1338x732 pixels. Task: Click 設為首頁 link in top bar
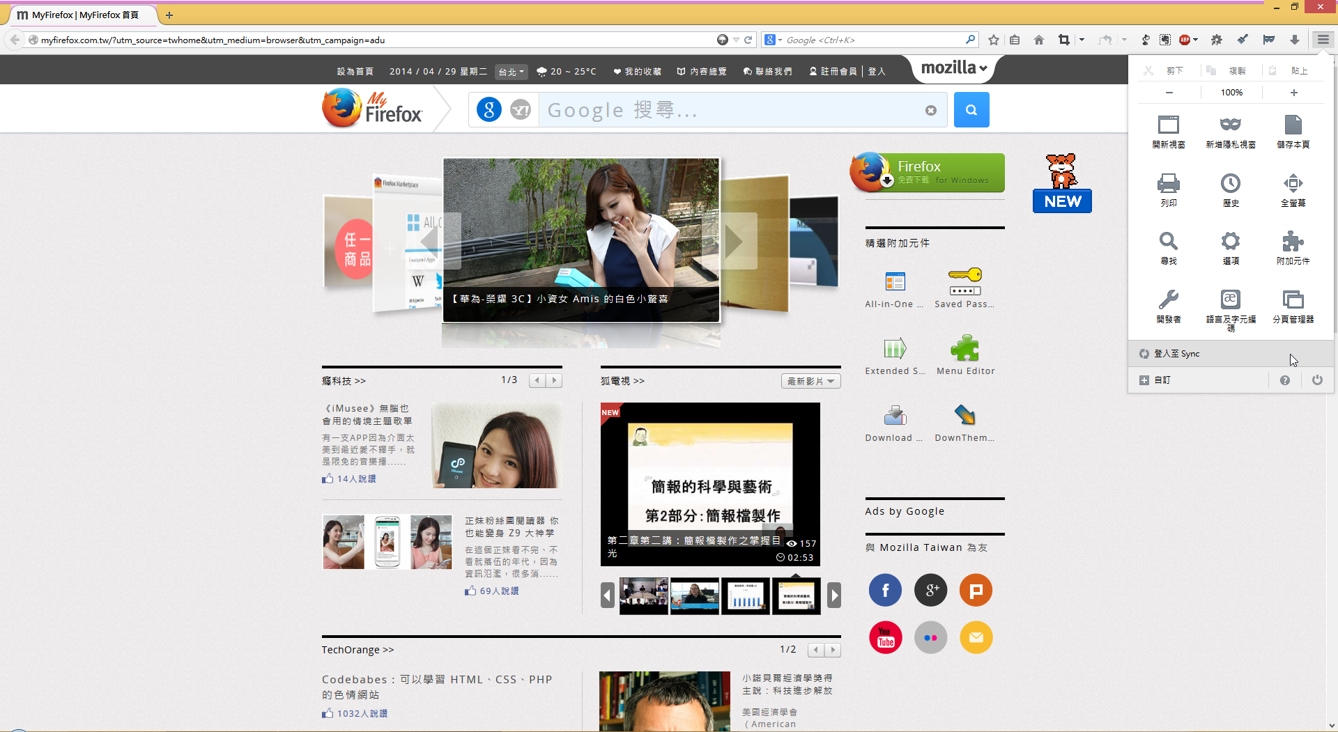[x=355, y=72]
